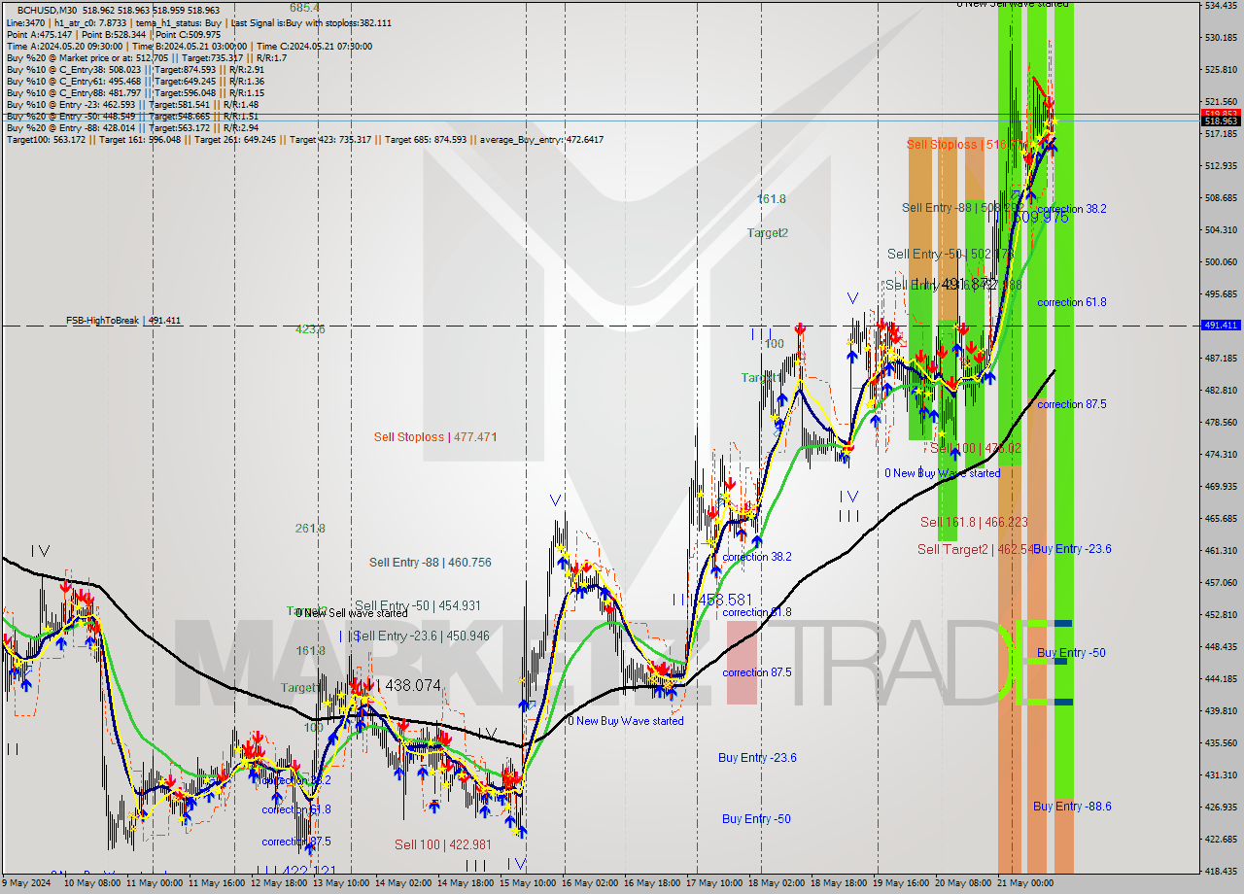
Task: Click the current price marker 518.963
Action: point(1222,120)
